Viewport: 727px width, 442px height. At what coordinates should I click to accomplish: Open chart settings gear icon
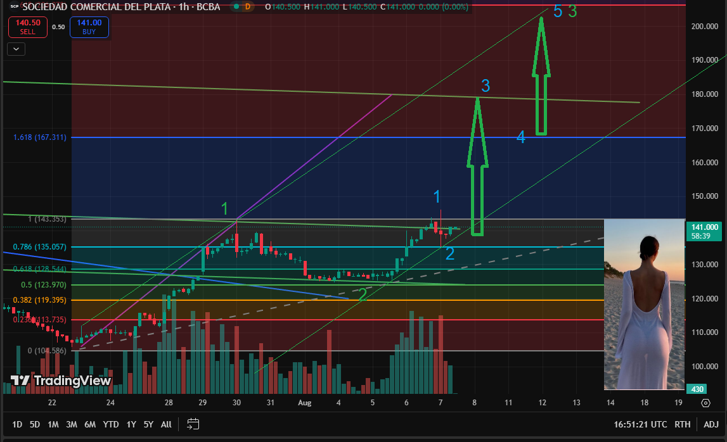[x=705, y=403]
